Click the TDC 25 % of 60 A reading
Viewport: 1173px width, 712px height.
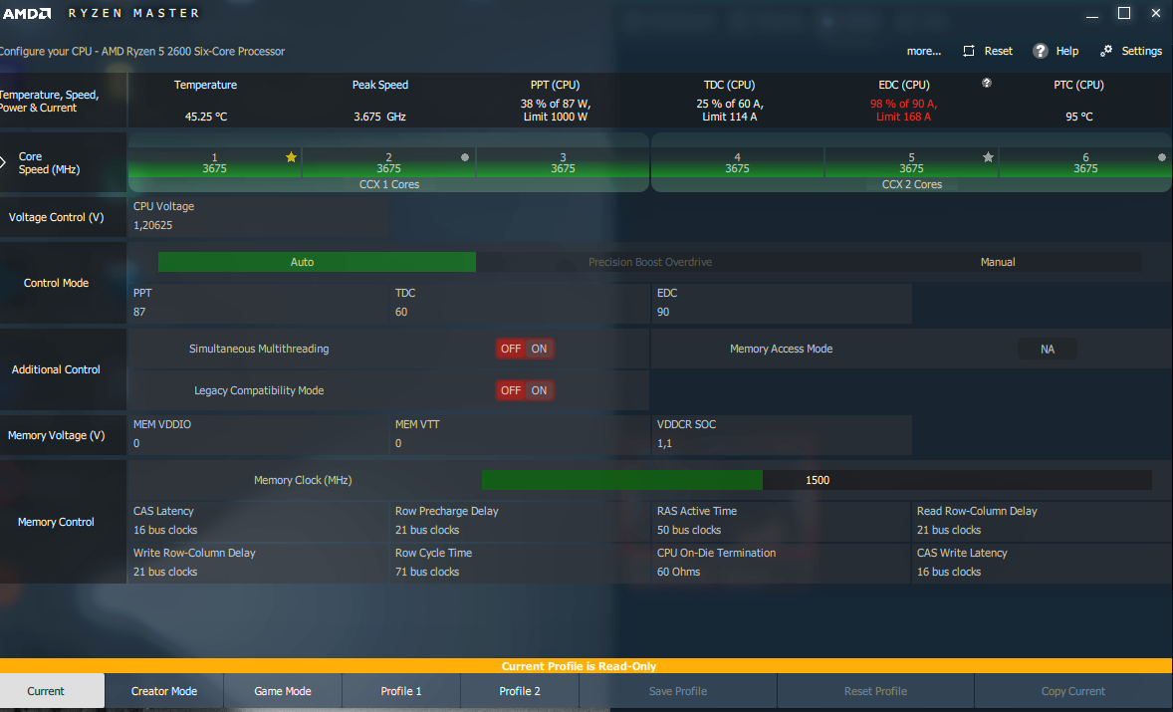point(729,104)
